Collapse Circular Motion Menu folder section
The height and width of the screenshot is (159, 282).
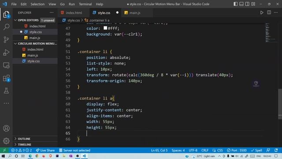coord(36,44)
